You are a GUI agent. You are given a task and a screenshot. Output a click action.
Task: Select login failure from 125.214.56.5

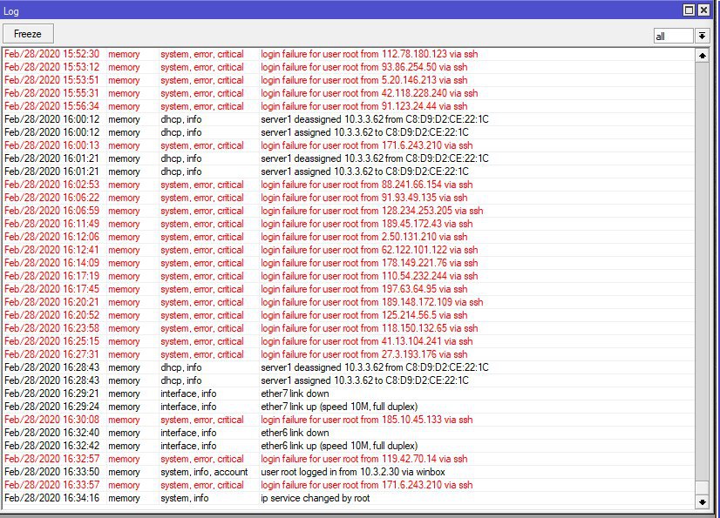click(349, 316)
